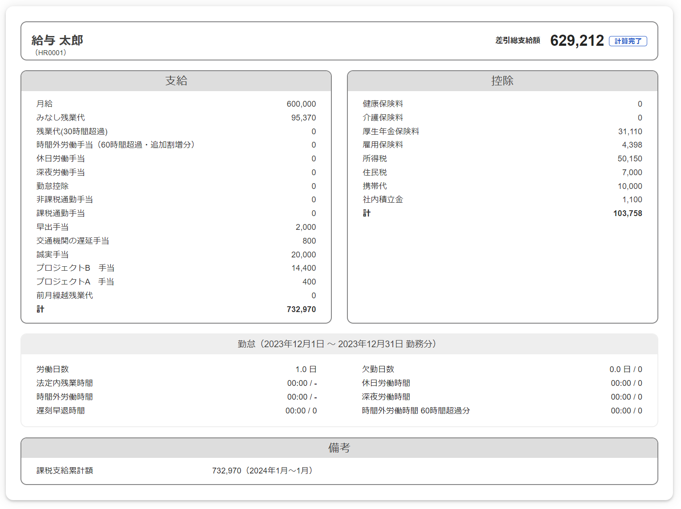
Task: Click the 10,000 mobile fee value
Action: 630,186
